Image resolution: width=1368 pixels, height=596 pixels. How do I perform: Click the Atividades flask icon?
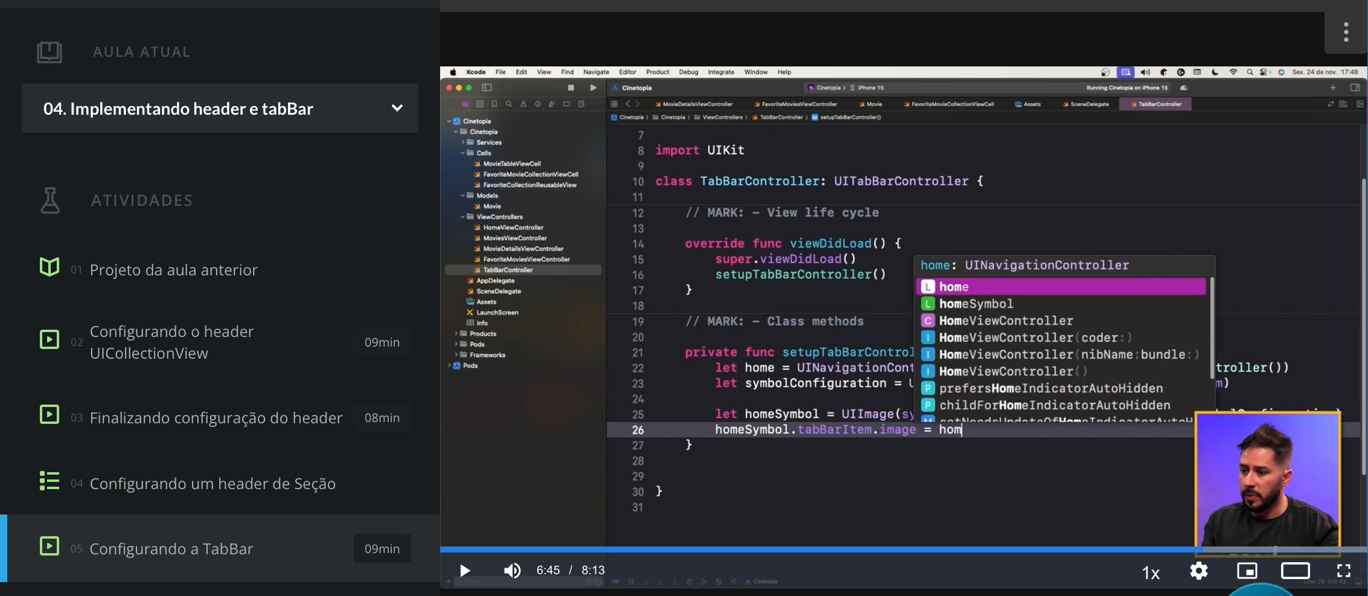point(50,200)
